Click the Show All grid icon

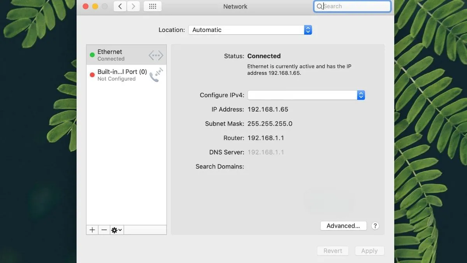click(x=152, y=6)
